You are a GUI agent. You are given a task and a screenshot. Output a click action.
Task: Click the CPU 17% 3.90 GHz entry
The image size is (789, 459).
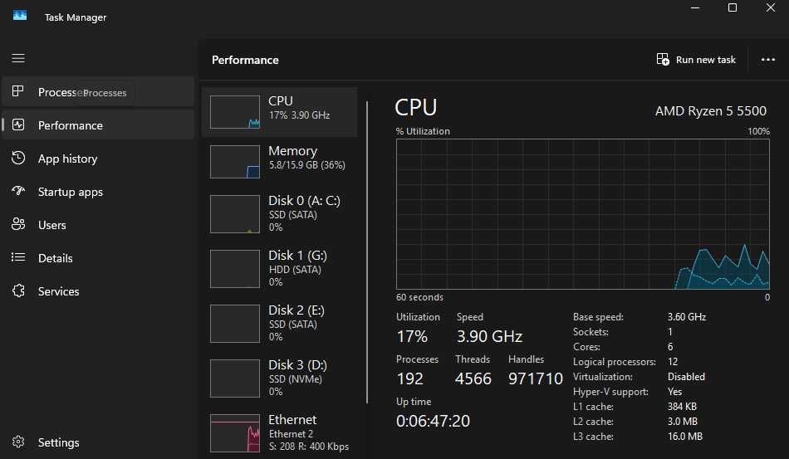280,112
